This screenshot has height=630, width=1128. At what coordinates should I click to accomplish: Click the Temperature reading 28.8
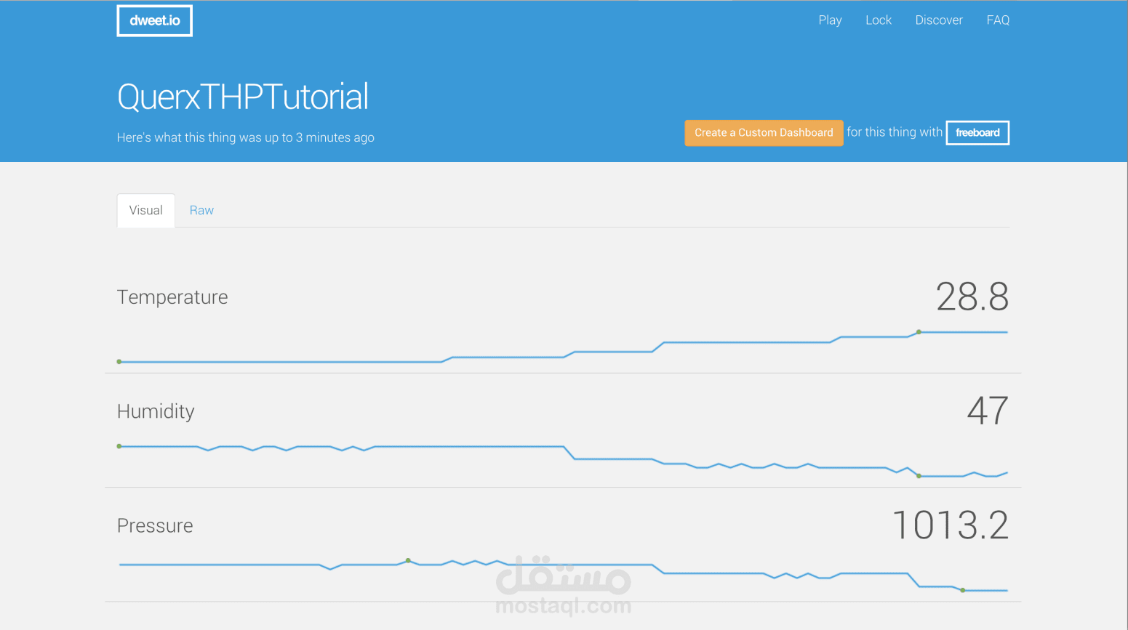coord(972,297)
